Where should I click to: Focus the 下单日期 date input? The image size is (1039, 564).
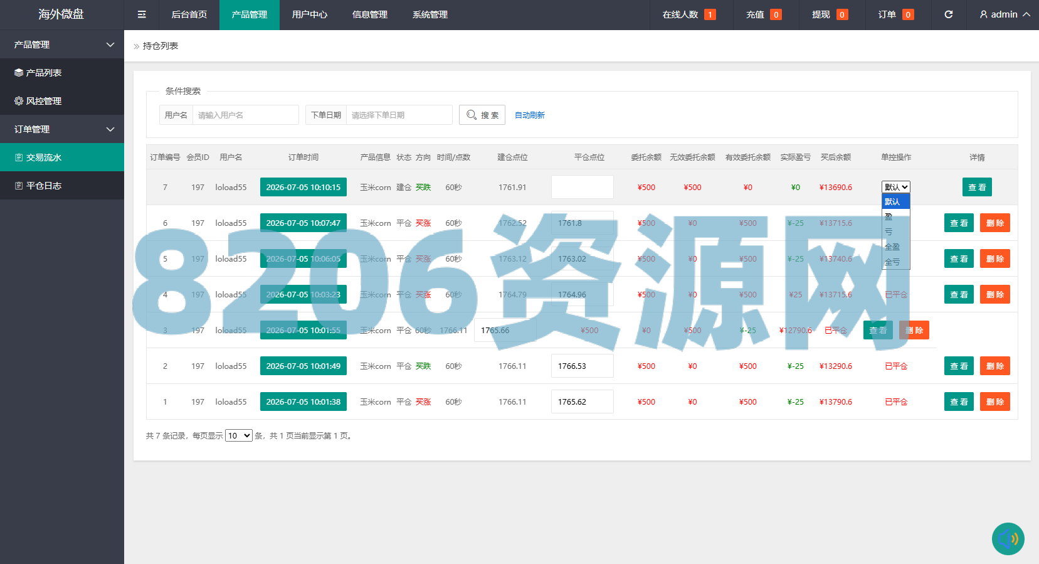tap(399, 115)
